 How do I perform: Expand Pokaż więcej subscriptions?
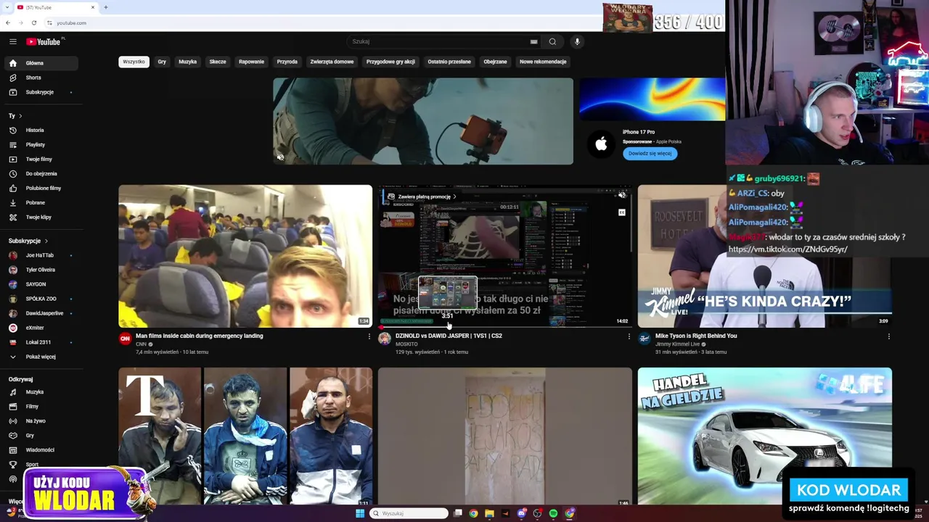point(41,357)
